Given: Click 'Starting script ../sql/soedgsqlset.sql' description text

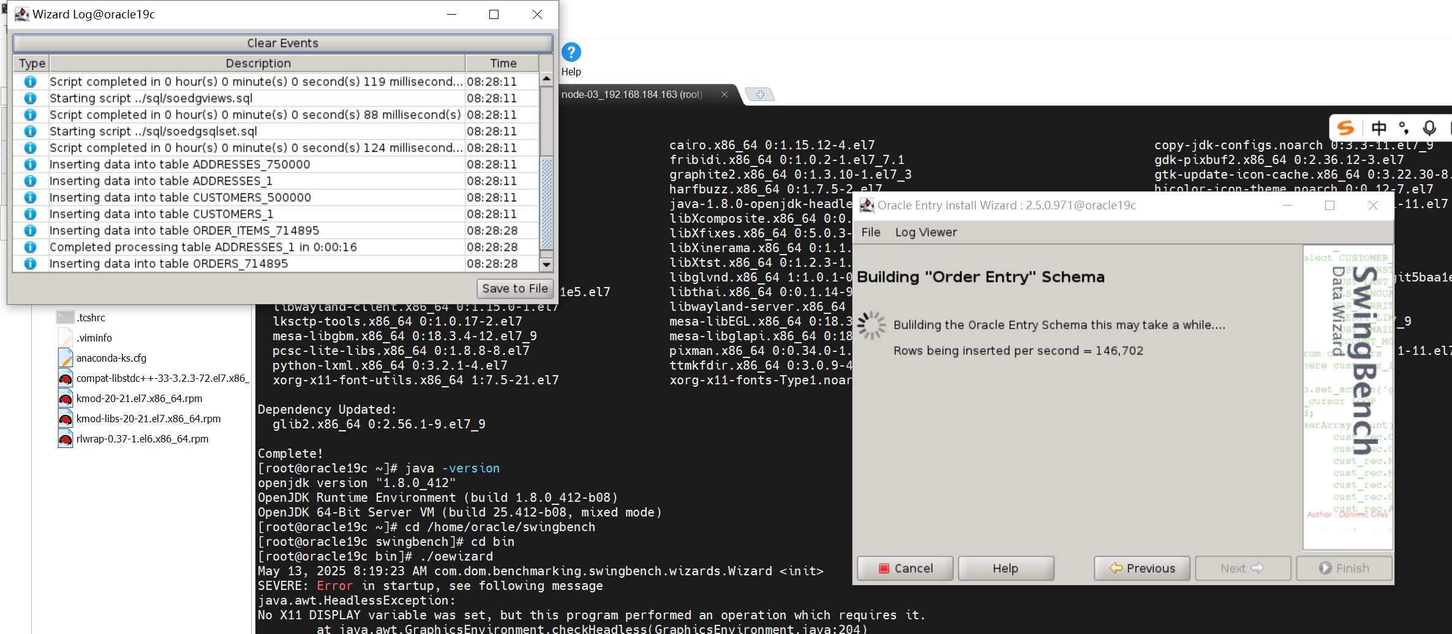Looking at the screenshot, I should click(153, 131).
